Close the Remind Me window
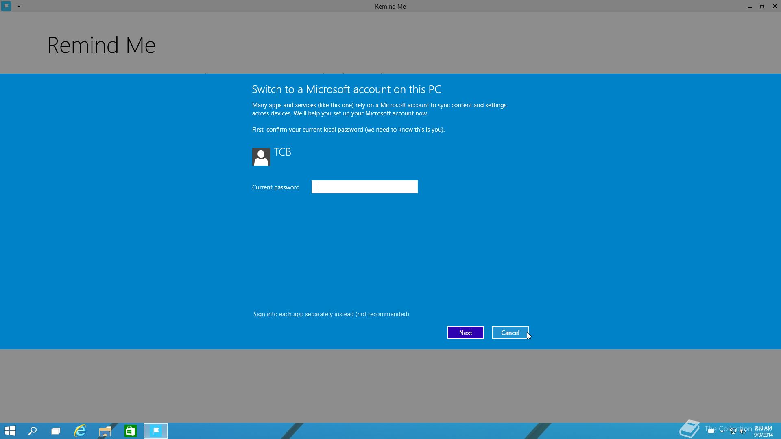 (774, 6)
